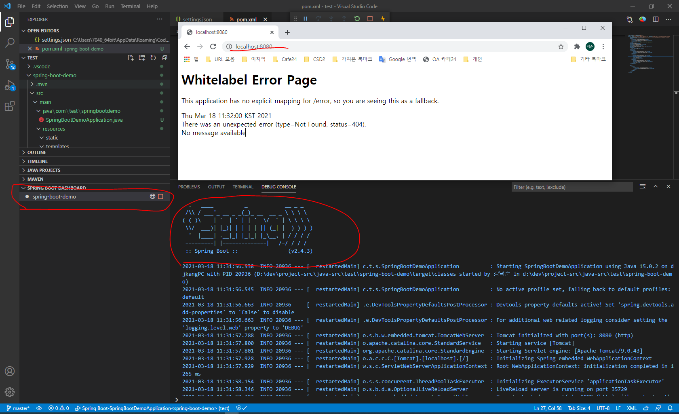Collapse all folders in TEST explorer
This screenshot has height=414, width=679.
164,58
